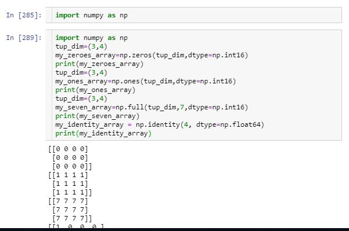Click the print(my_zeroes_array) line
The image size is (349, 231).
[99, 64]
